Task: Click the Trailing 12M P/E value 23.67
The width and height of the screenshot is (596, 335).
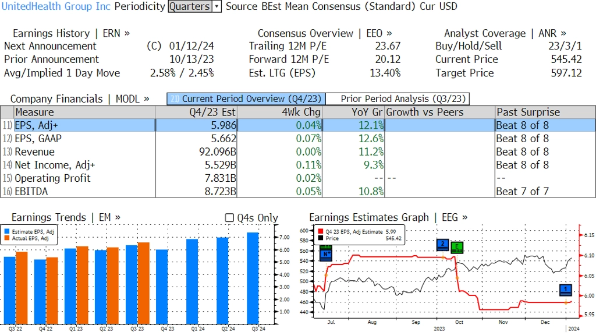Action: 388,46
